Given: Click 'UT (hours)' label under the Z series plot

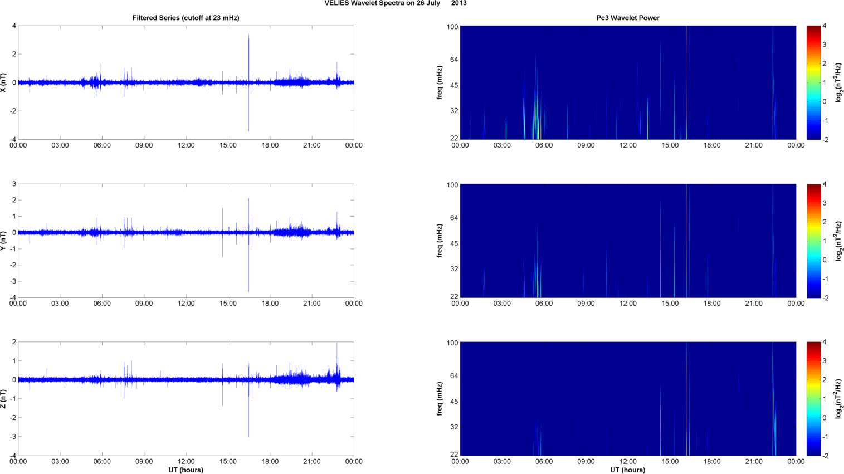Looking at the screenshot, I should pos(186,470).
